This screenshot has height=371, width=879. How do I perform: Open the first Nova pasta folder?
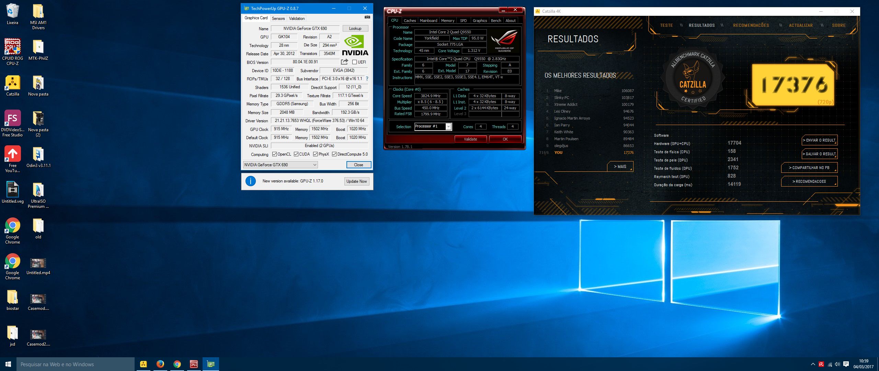[x=38, y=86]
